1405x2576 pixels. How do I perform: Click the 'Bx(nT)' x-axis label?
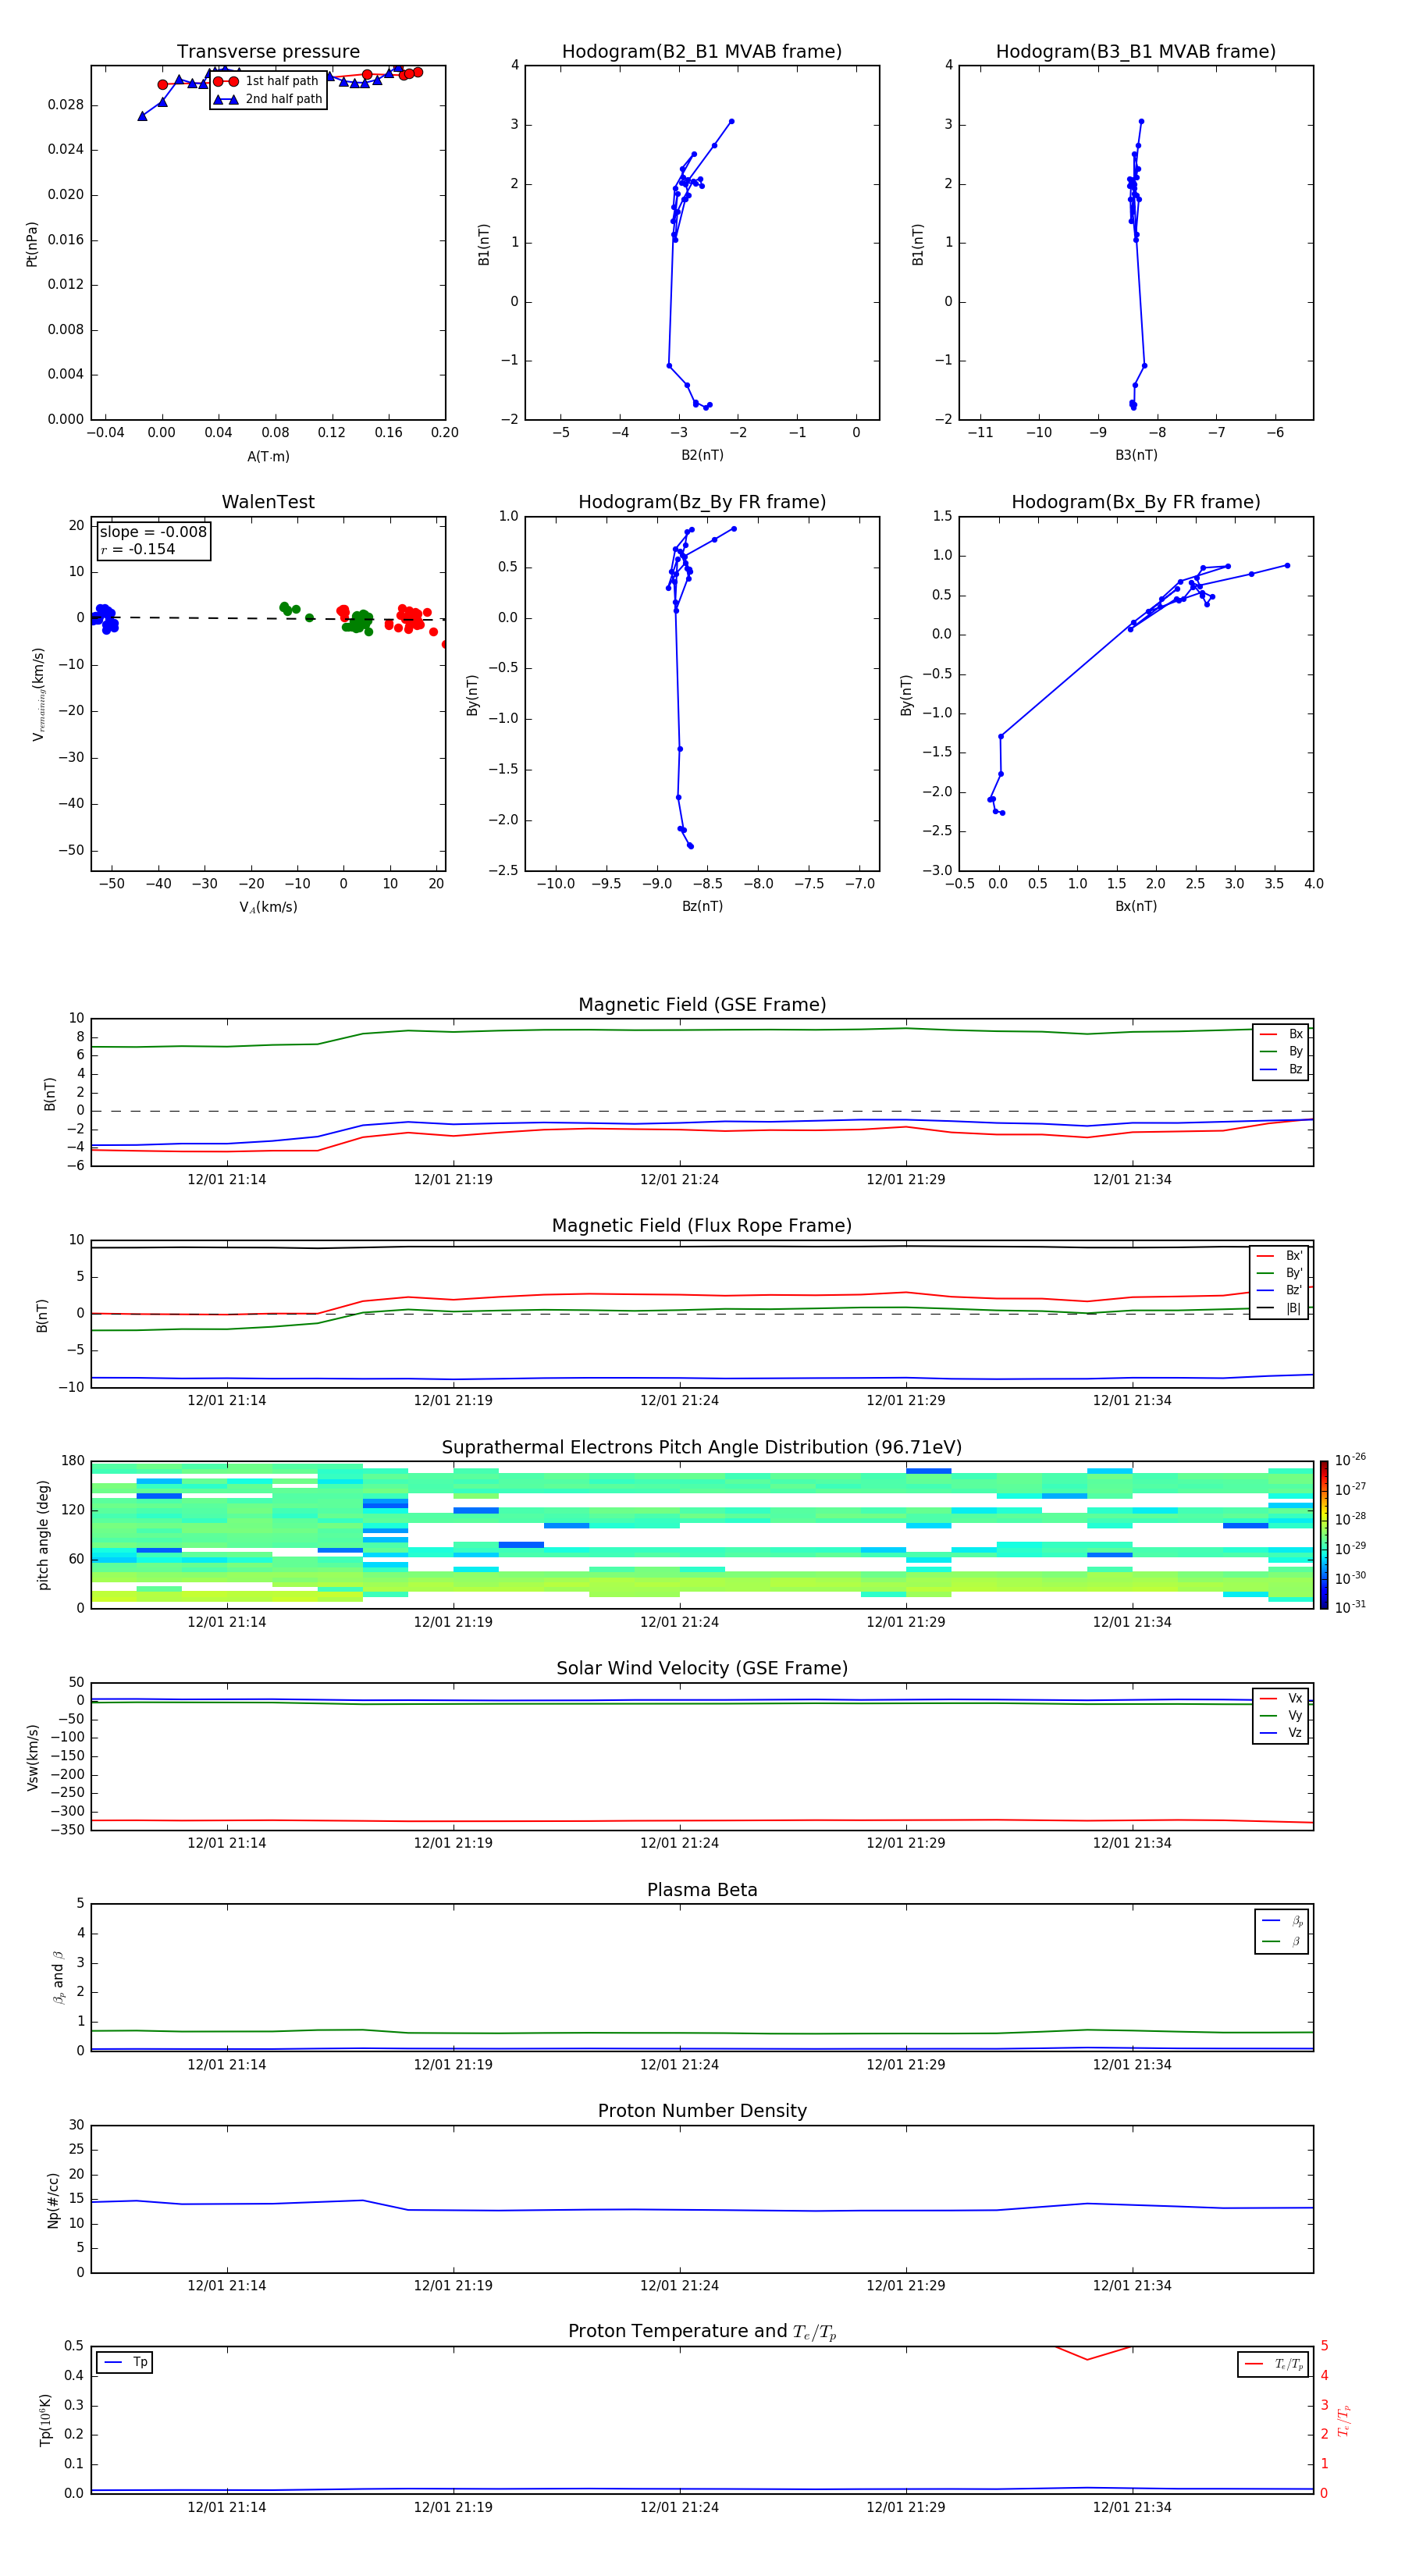pos(1136,906)
